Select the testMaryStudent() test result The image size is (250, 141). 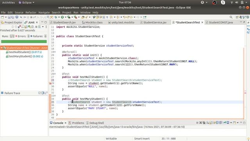click(24, 56)
